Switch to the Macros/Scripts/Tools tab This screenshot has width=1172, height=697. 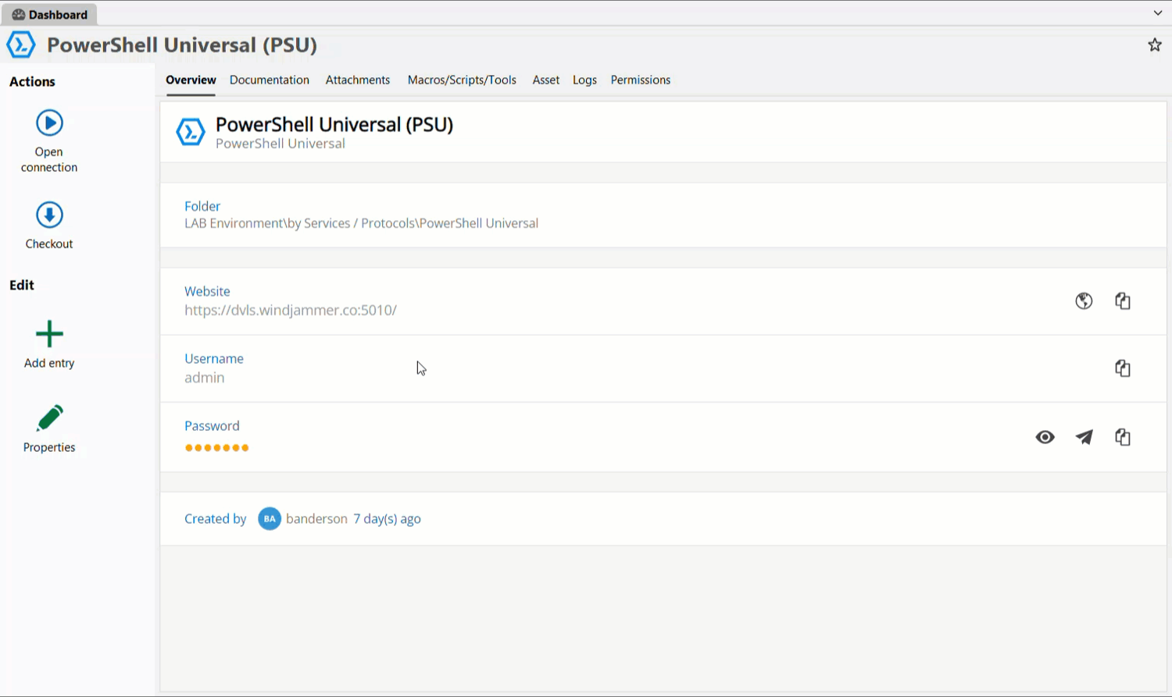click(x=461, y=80)
